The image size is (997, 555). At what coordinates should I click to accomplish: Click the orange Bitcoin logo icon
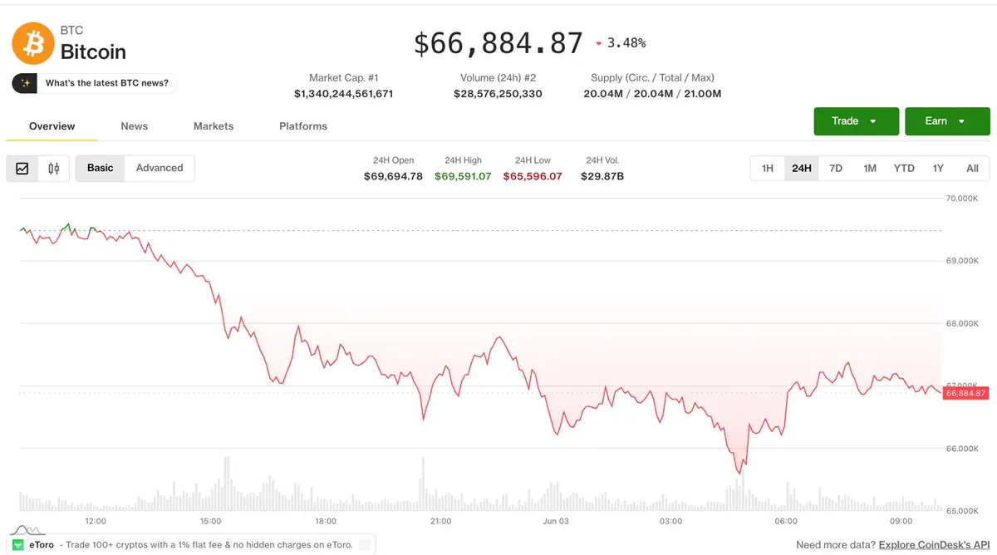point(32,42)
